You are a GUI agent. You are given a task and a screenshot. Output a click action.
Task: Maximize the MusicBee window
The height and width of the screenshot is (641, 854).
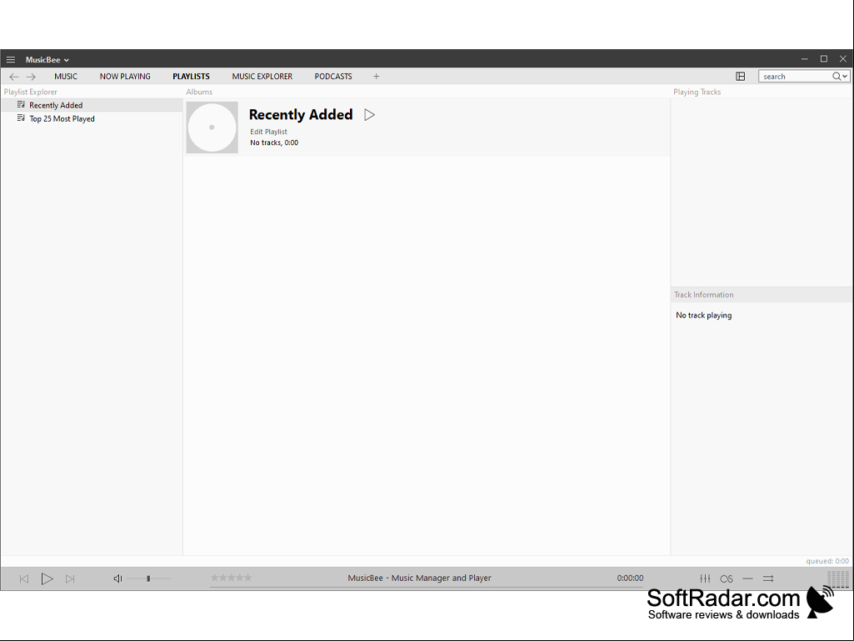(824, 58)
